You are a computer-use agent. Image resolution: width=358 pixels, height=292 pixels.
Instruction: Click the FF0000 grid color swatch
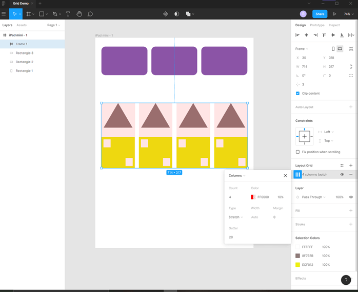(253, 197)
